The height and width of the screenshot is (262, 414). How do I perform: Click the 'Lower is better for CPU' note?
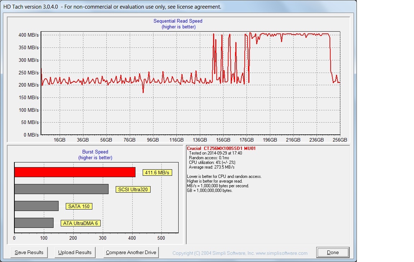point(224,176)
